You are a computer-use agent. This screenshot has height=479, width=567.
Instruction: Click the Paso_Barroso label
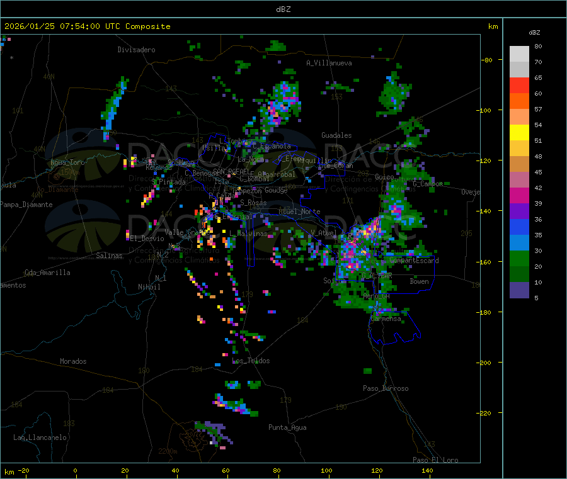[386, 388]
